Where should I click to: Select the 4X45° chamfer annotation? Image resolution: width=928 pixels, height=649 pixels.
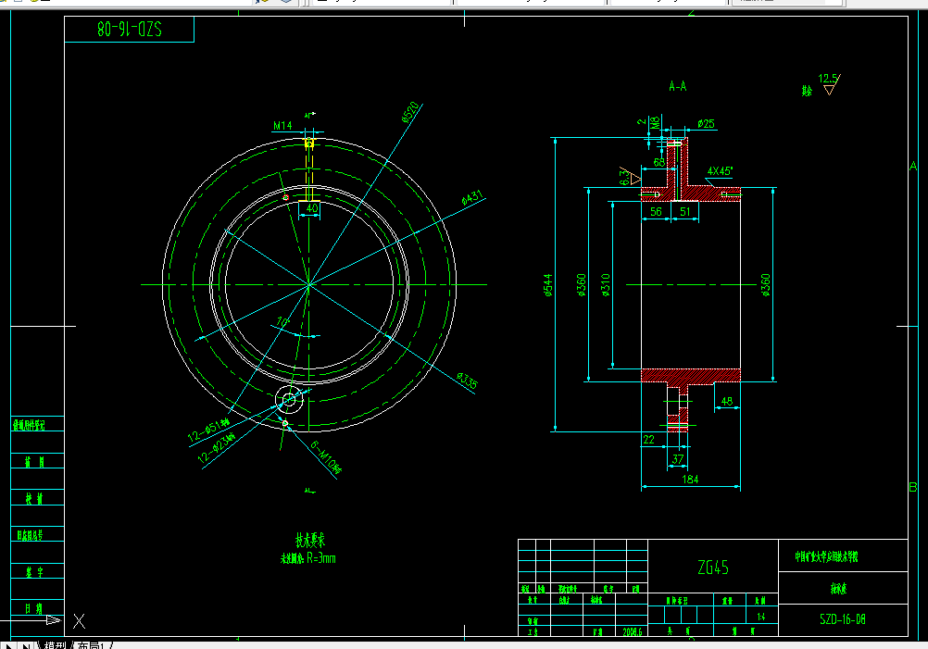(720, 171)
